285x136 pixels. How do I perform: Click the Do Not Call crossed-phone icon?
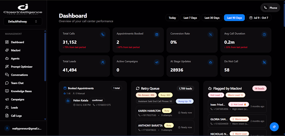click(x=264, y=62)
